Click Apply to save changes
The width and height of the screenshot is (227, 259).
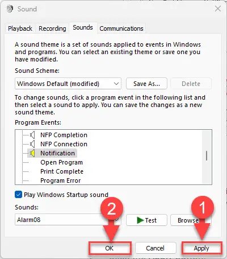[201, 248]
